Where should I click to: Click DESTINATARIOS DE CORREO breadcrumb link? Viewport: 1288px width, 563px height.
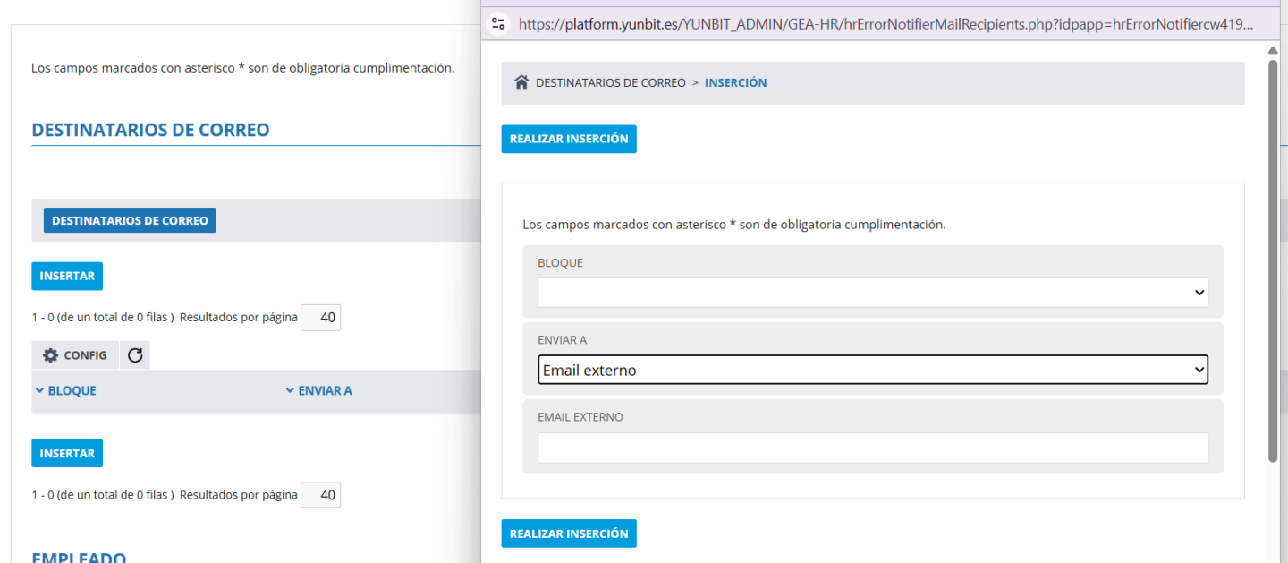(x=611, y=82)
